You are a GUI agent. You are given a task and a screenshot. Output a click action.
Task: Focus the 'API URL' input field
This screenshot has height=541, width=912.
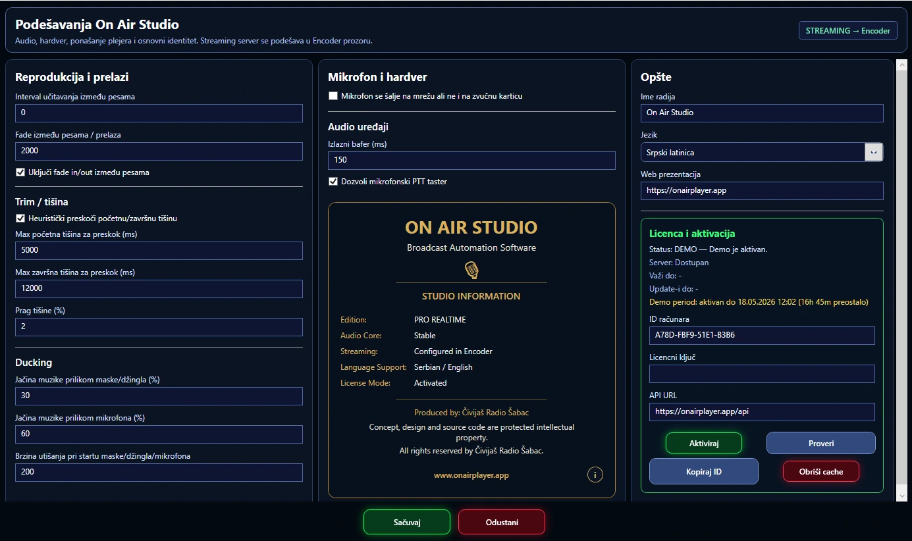click(762, 412)
